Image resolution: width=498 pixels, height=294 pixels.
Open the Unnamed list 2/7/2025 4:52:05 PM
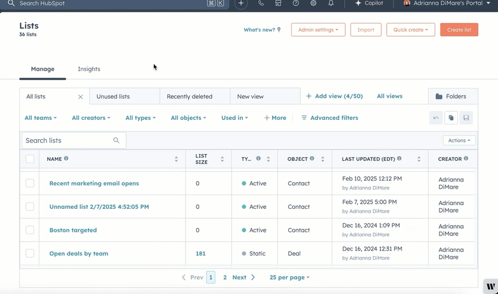coord(99,207)
